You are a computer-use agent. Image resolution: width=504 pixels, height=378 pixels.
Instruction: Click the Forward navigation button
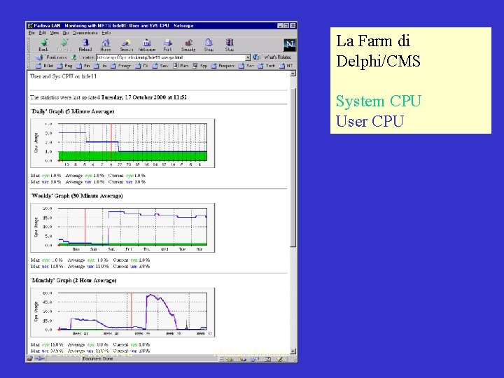pos(64,45)
